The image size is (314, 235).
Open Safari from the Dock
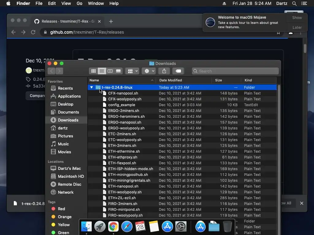127,227
